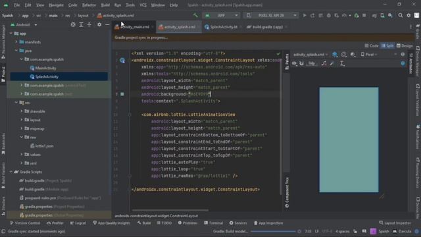This screenshot has width=421, height=237.
Task: Hide the Project panel with minus icon
Action: (x=107, y=24)
